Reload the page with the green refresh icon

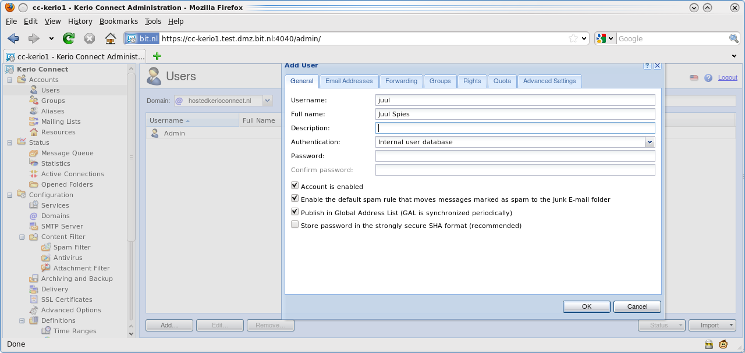pos(69,38)
